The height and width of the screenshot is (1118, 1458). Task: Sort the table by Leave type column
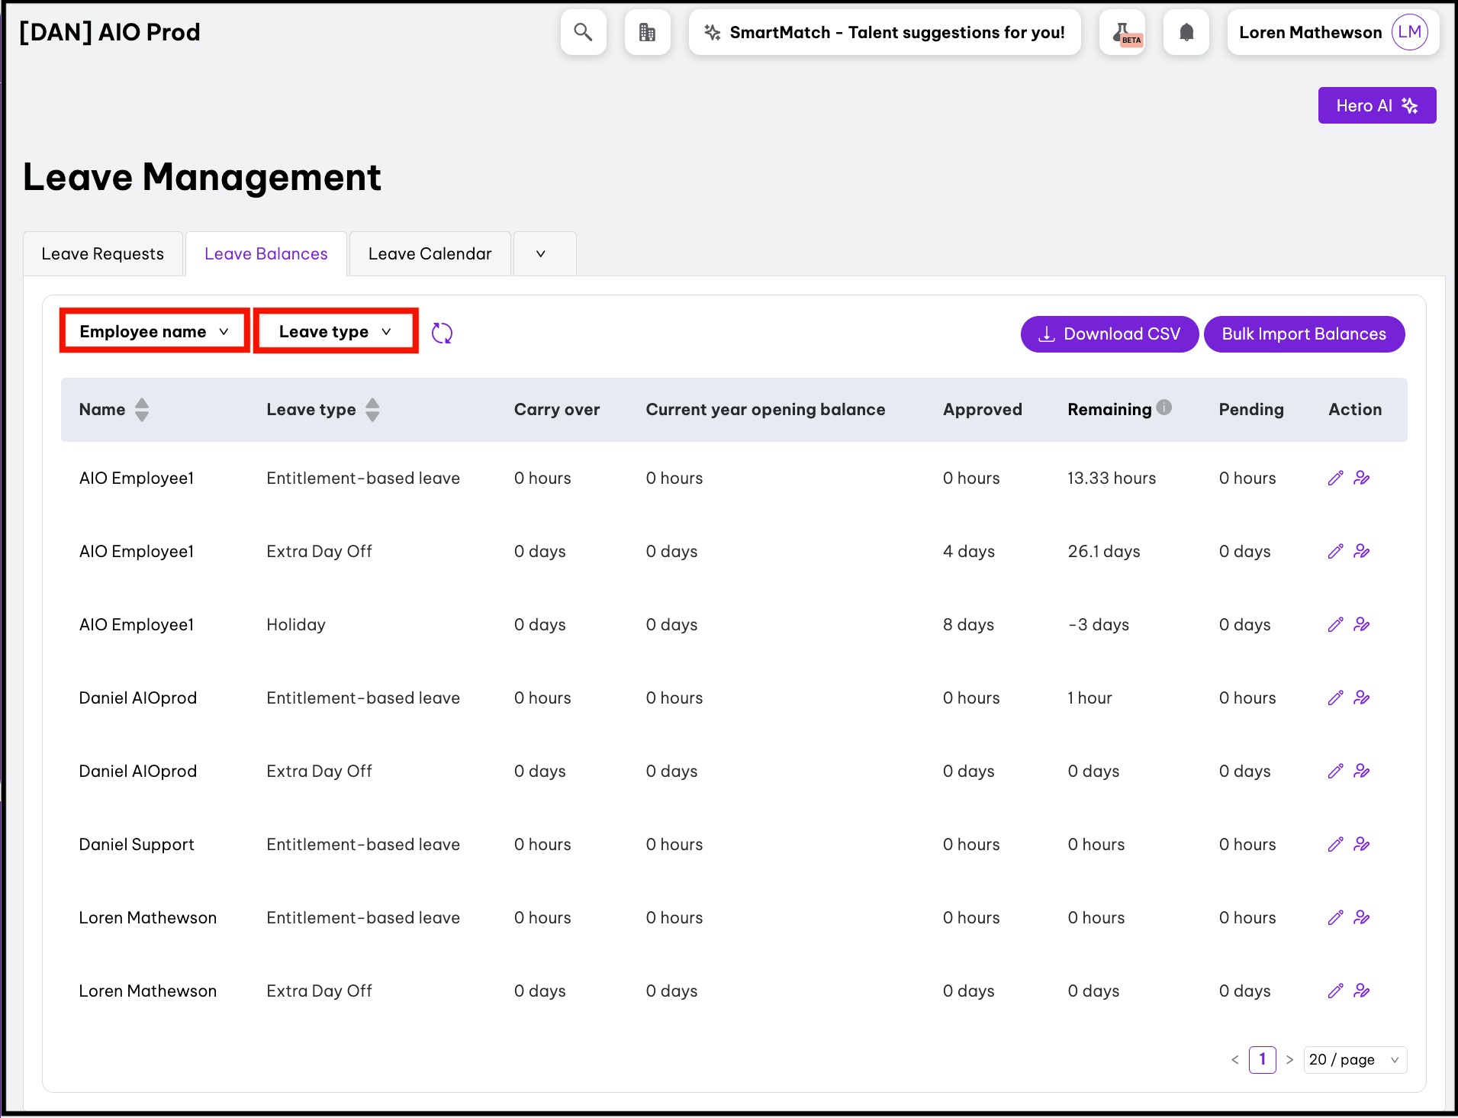(x=372, y=410)
